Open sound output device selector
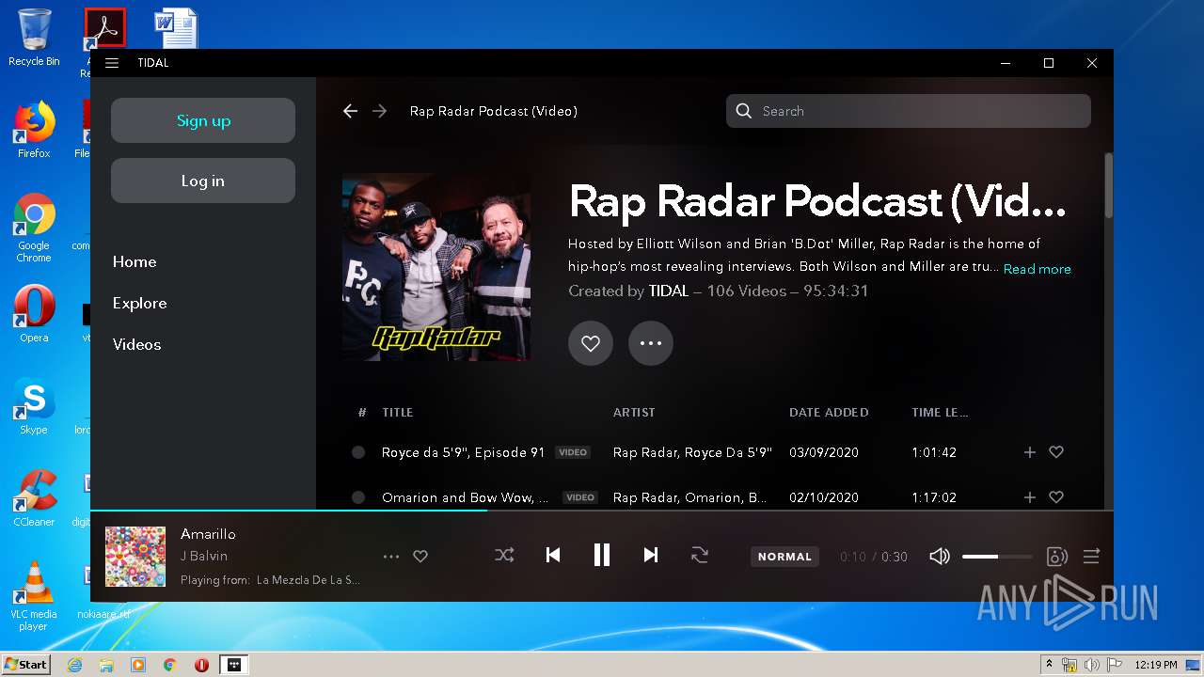1204x677 pixels. [1057, 557]
